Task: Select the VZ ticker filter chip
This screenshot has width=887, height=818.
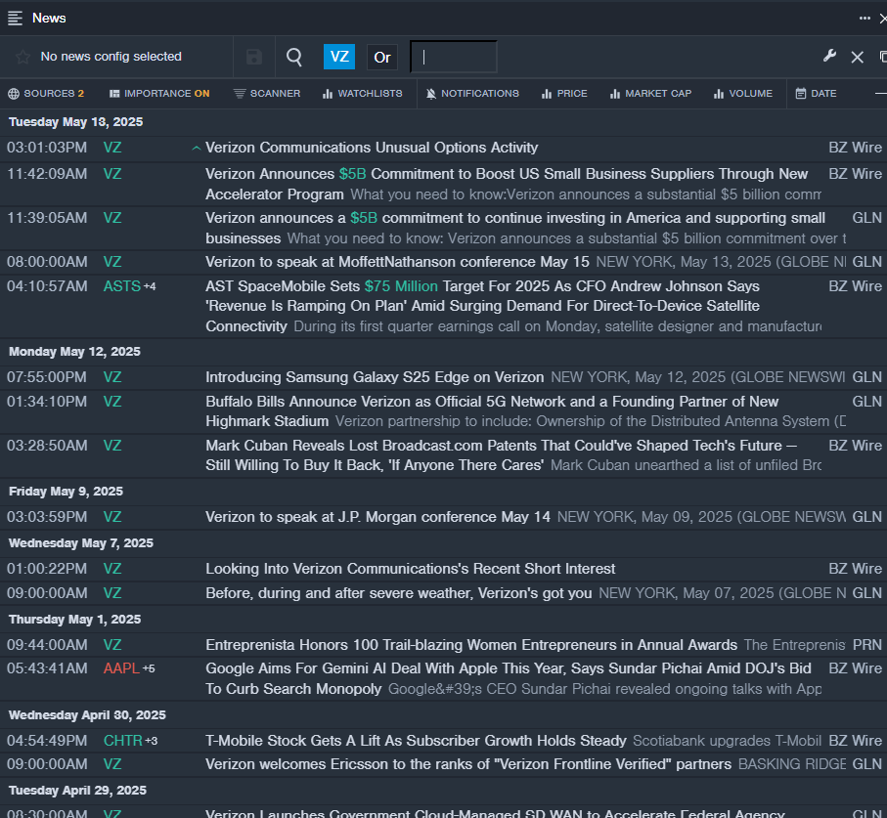Action: [338, 57]
